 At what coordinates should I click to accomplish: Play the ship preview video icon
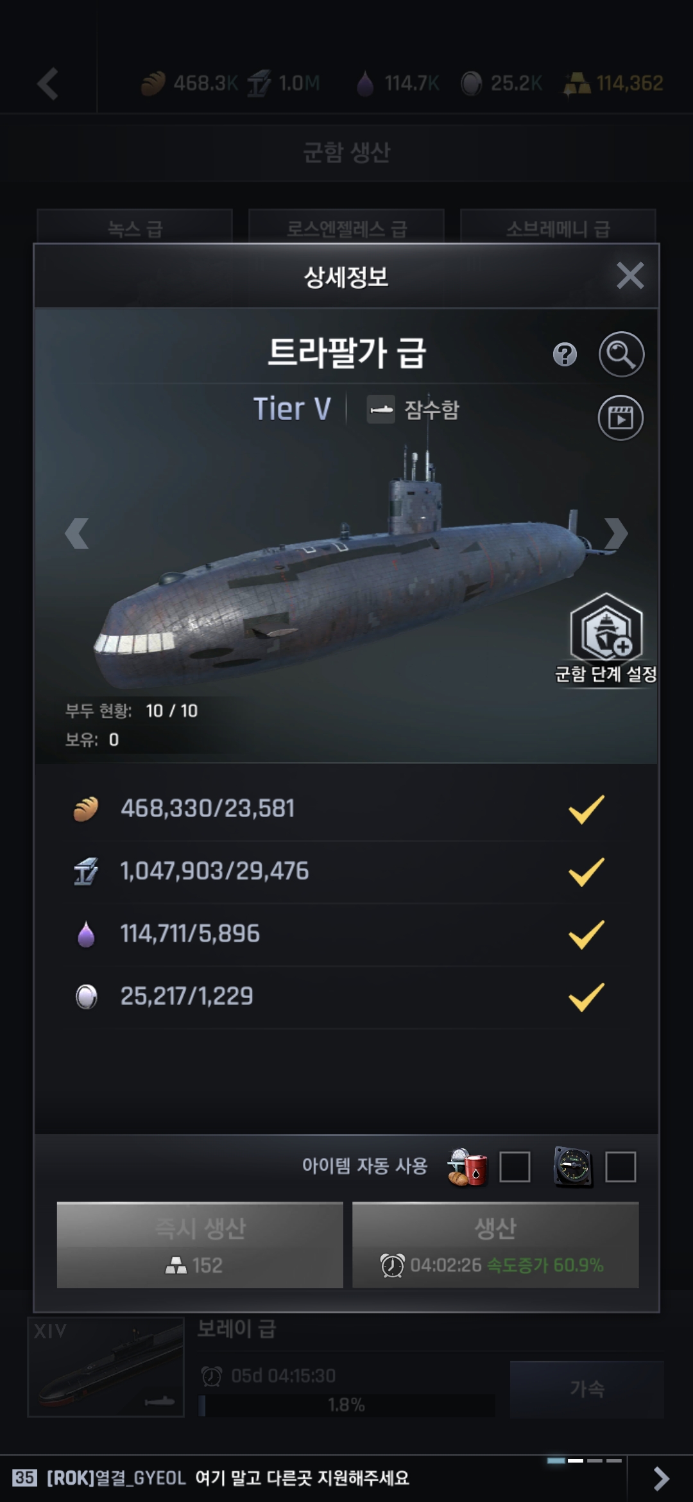[x=620, y=418]
